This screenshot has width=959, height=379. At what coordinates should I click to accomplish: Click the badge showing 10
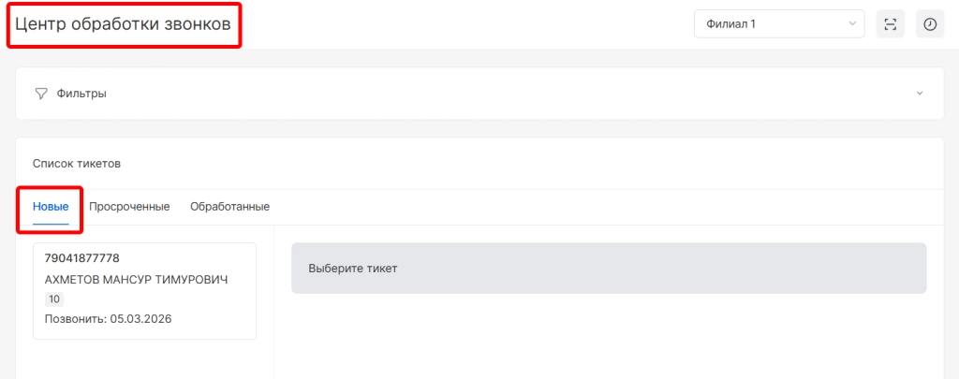(54, 299)
